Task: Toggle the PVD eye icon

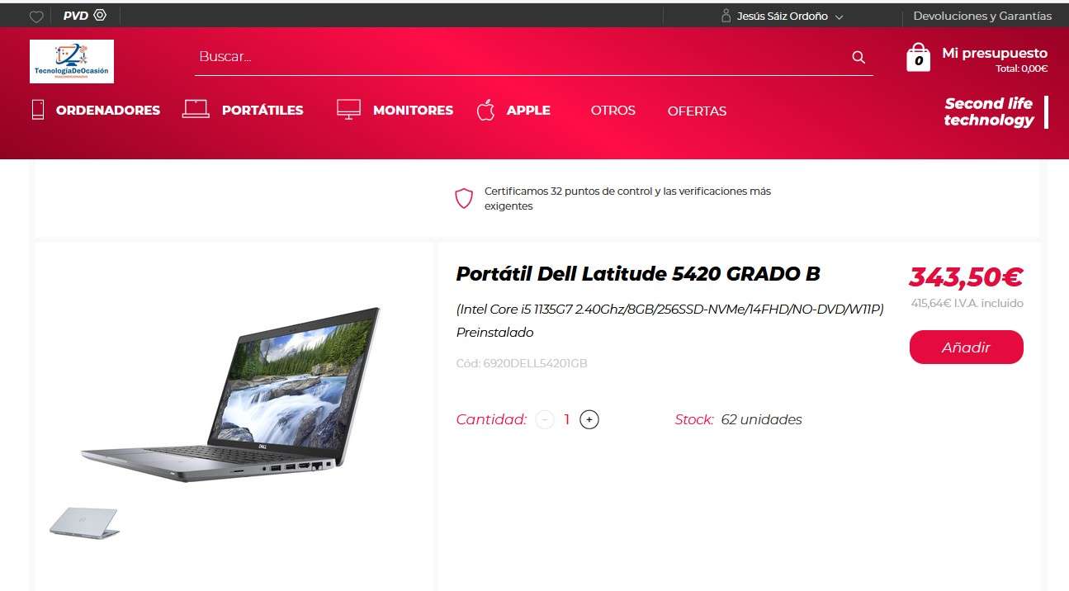Action: click(100, 16)
